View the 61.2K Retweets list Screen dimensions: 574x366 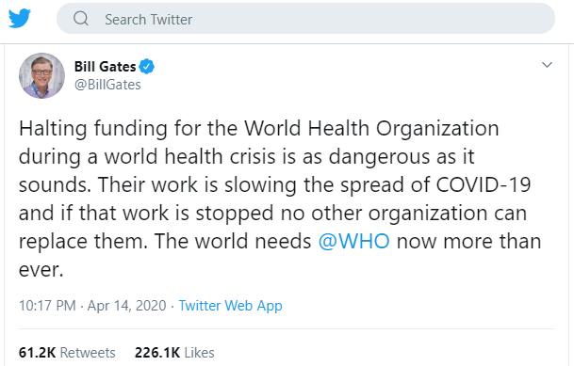(x=67, y=353)
